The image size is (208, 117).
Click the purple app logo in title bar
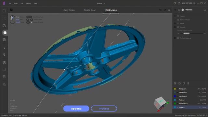pyautogui.click(x=4, y=3)
